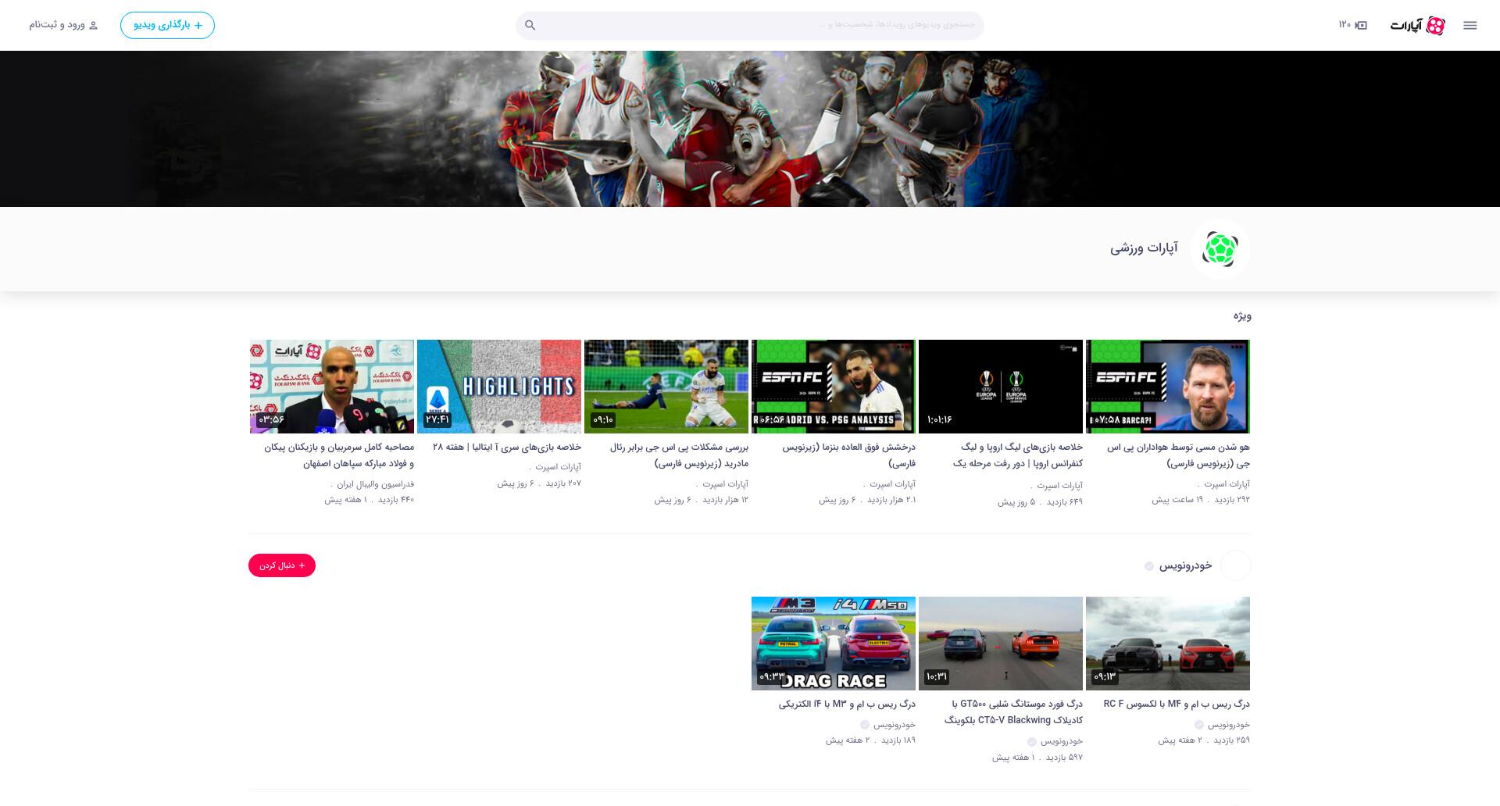The image size is (1500, 806).
Task: Click the follow button for خودرونویس
Action: pos(282,565)
